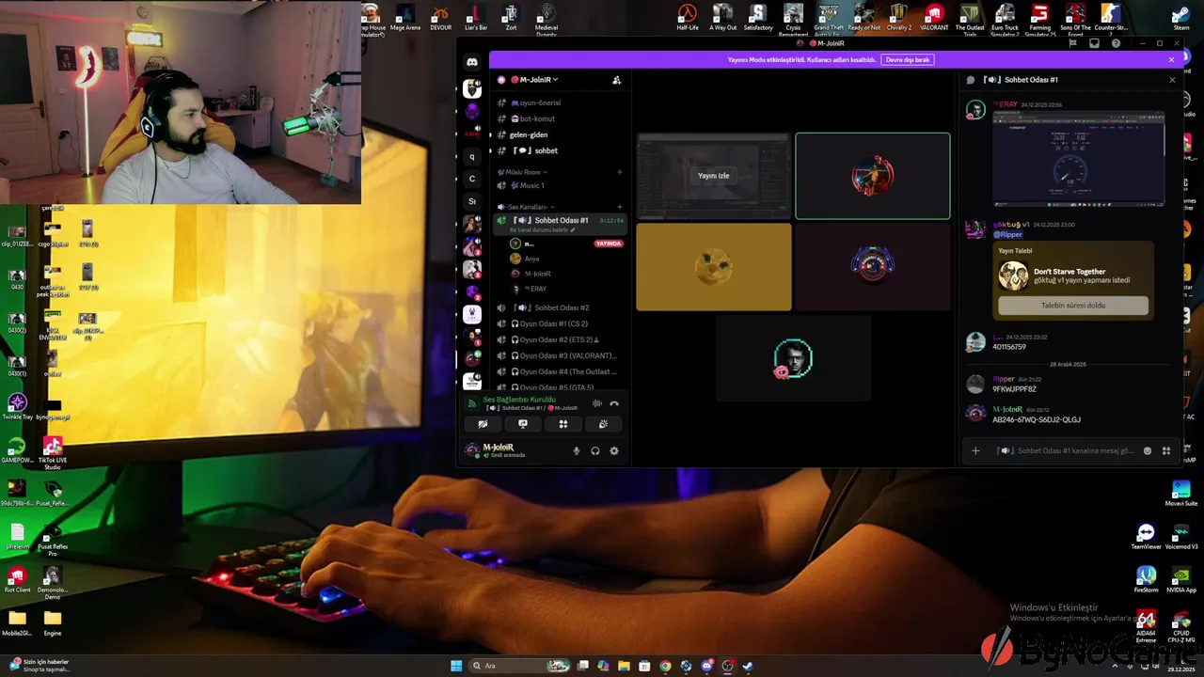Click Yayını izle on stream preview

pos(713,176)
